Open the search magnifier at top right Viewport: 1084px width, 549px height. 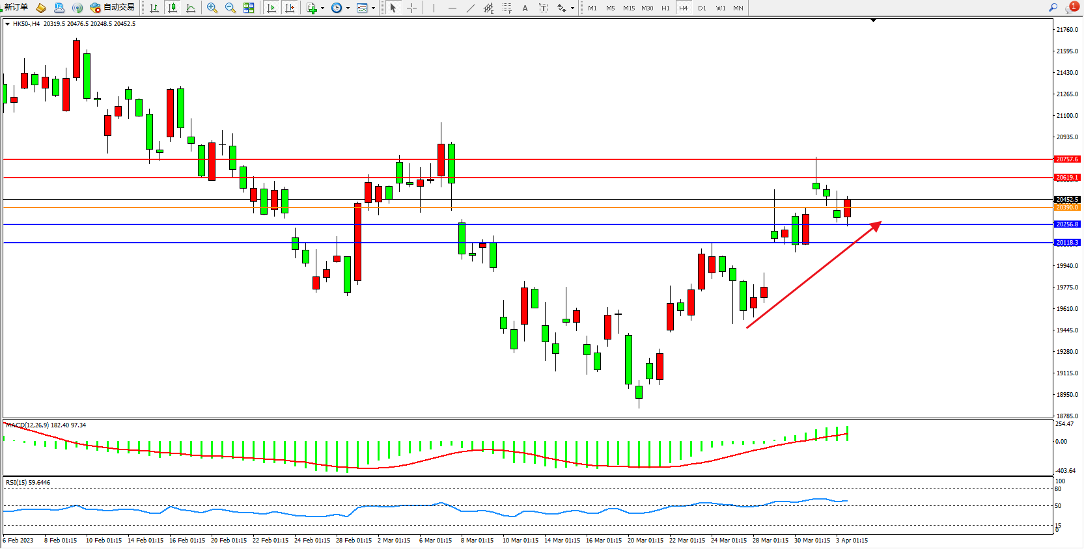coord(1053,7)
